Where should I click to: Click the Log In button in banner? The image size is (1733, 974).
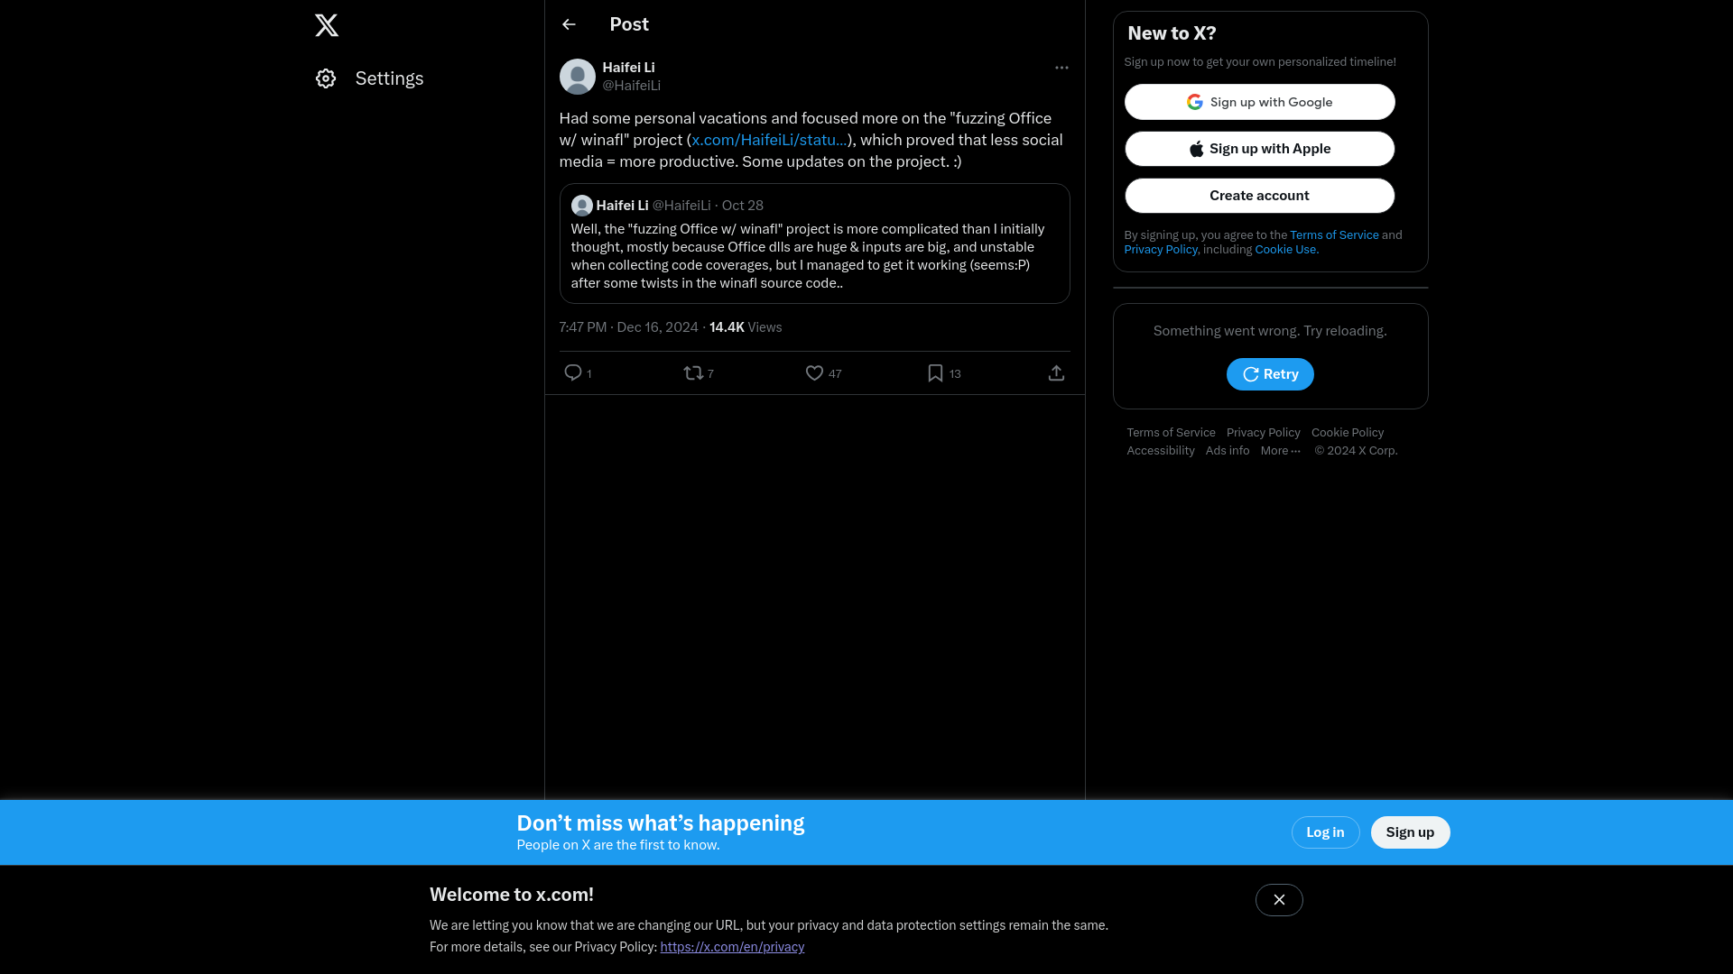[x=1325, y=832]
